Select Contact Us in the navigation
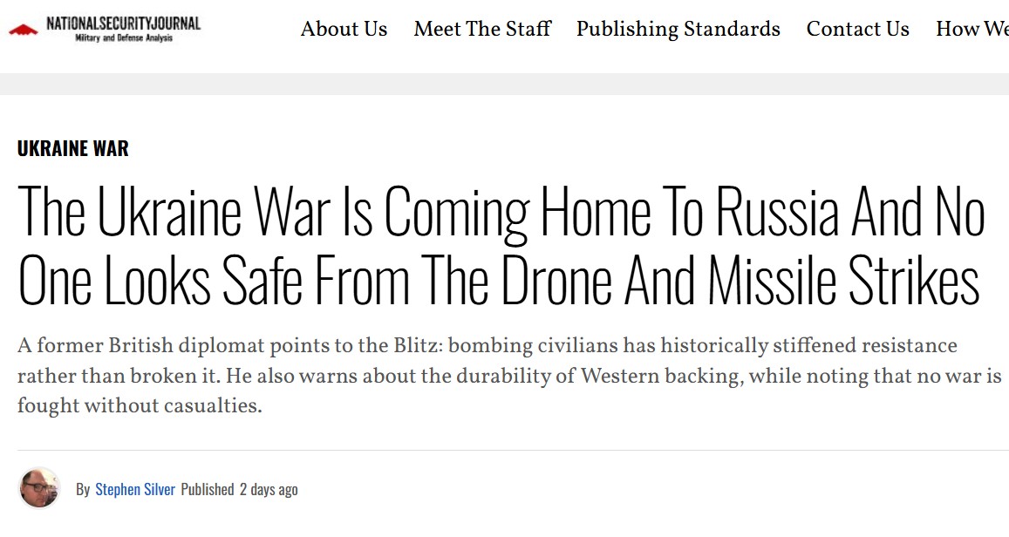The height and width of the screenshot is (537, 1009). (x=858, y=29)
